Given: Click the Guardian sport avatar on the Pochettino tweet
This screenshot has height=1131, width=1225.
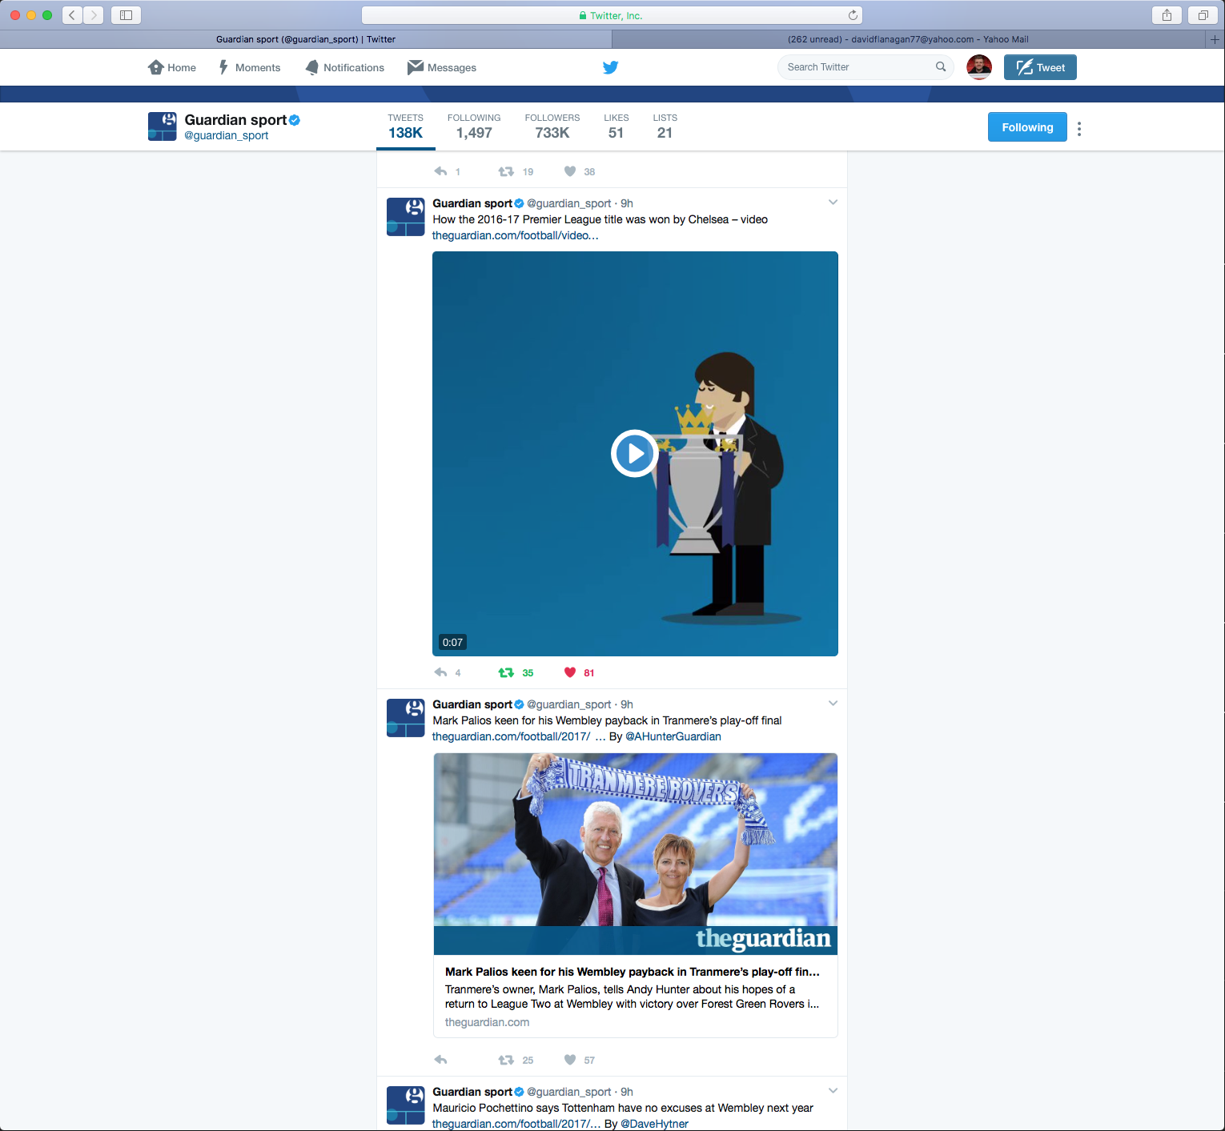Looking at the screenshot, I should point(406,1105).
